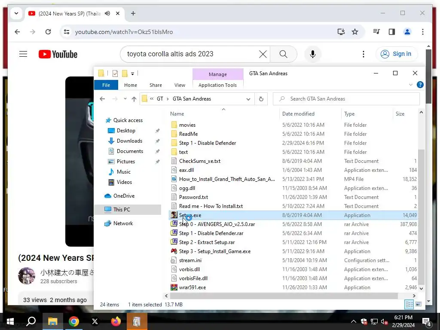Expand address bar history dropdown

(x=248, y=99)
